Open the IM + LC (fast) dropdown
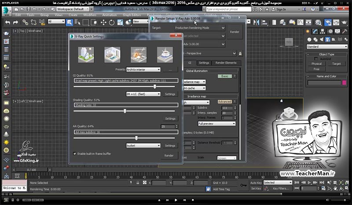The height and width of the screenshot is (205, 352). tap(143, 94)
